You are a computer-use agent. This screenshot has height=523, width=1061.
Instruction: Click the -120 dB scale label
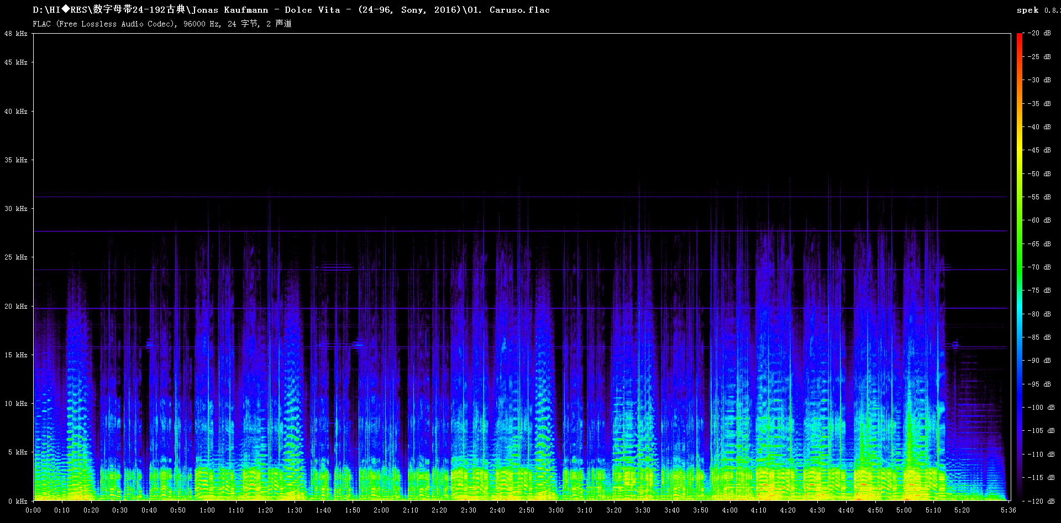coord(1041,501)
